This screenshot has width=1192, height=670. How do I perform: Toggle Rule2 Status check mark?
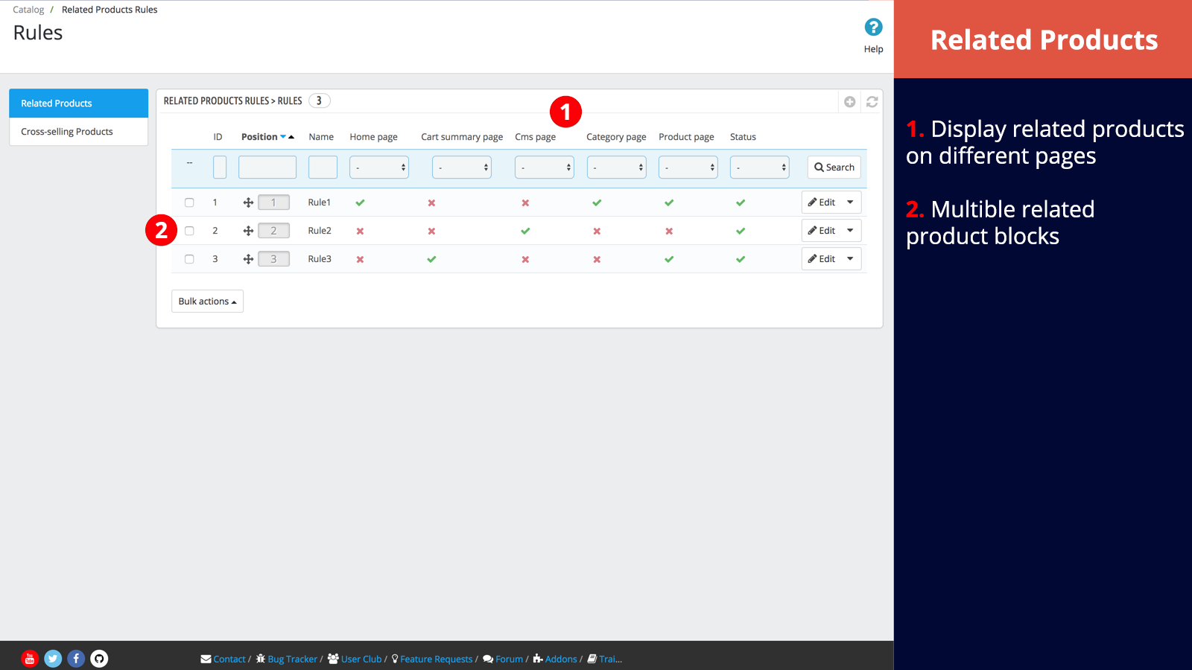741,231
